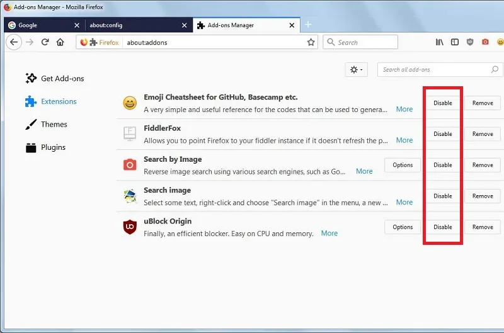This screenshot has width=504, height=333.
Task: Open the Library icon in toolbar
Action: coord(439,42)
